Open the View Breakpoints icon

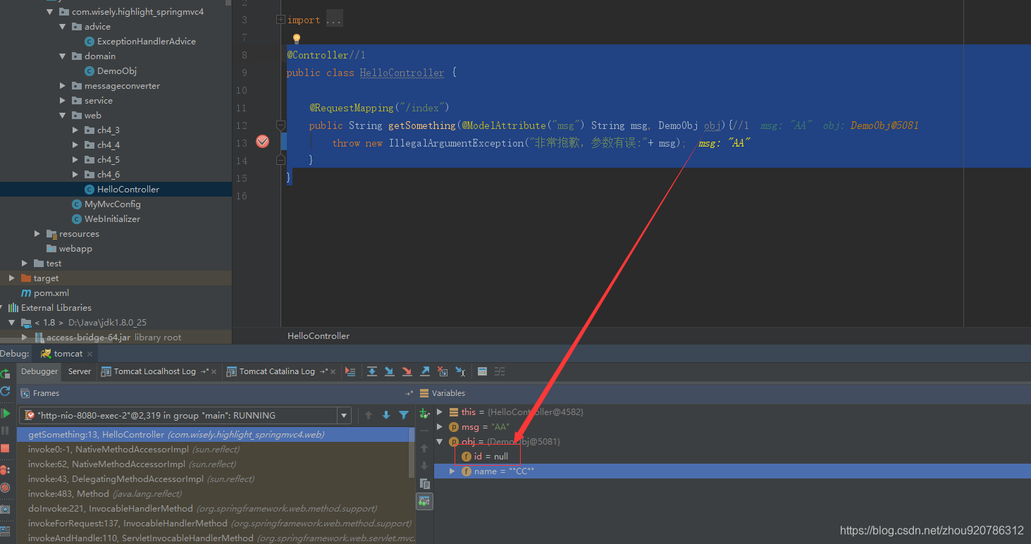tap(6, 469)
